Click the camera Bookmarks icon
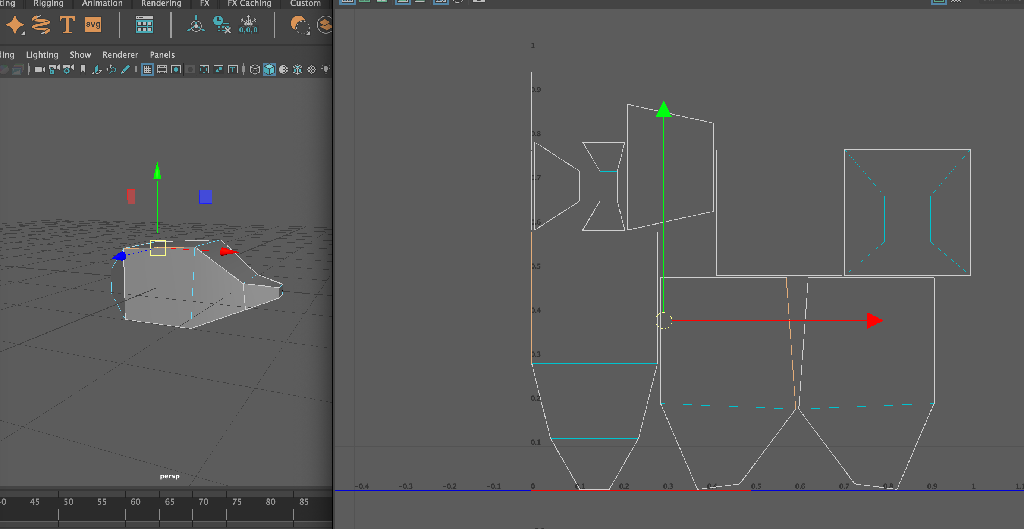This screenshot has height=529, width=1024. coord(83,70)
